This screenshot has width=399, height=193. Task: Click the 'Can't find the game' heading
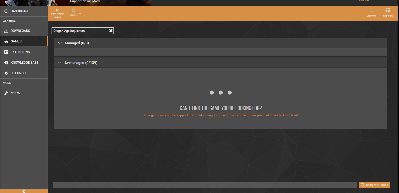pyautogui.click(x=221, y=108)
